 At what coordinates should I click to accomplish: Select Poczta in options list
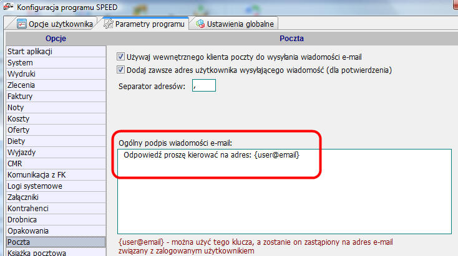pos(56,242)
